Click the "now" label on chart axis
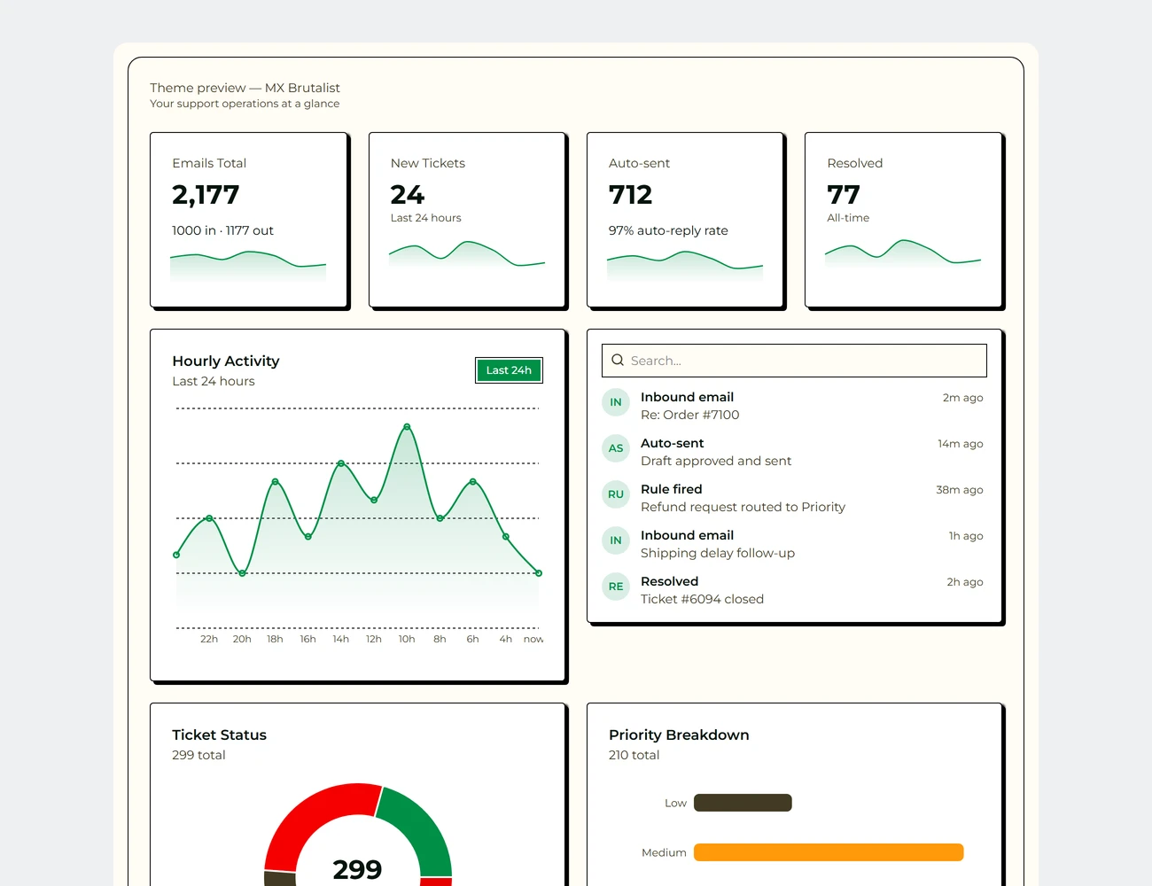Screen dimensions: 1152x886 533,639
